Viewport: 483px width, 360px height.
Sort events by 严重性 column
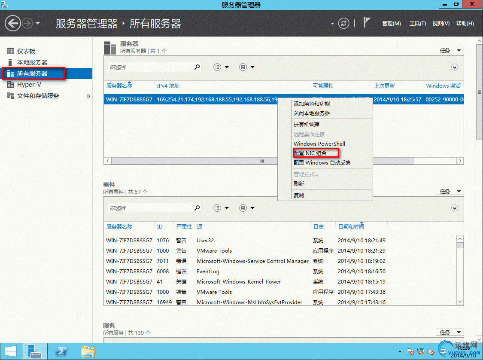pos(184,226)
